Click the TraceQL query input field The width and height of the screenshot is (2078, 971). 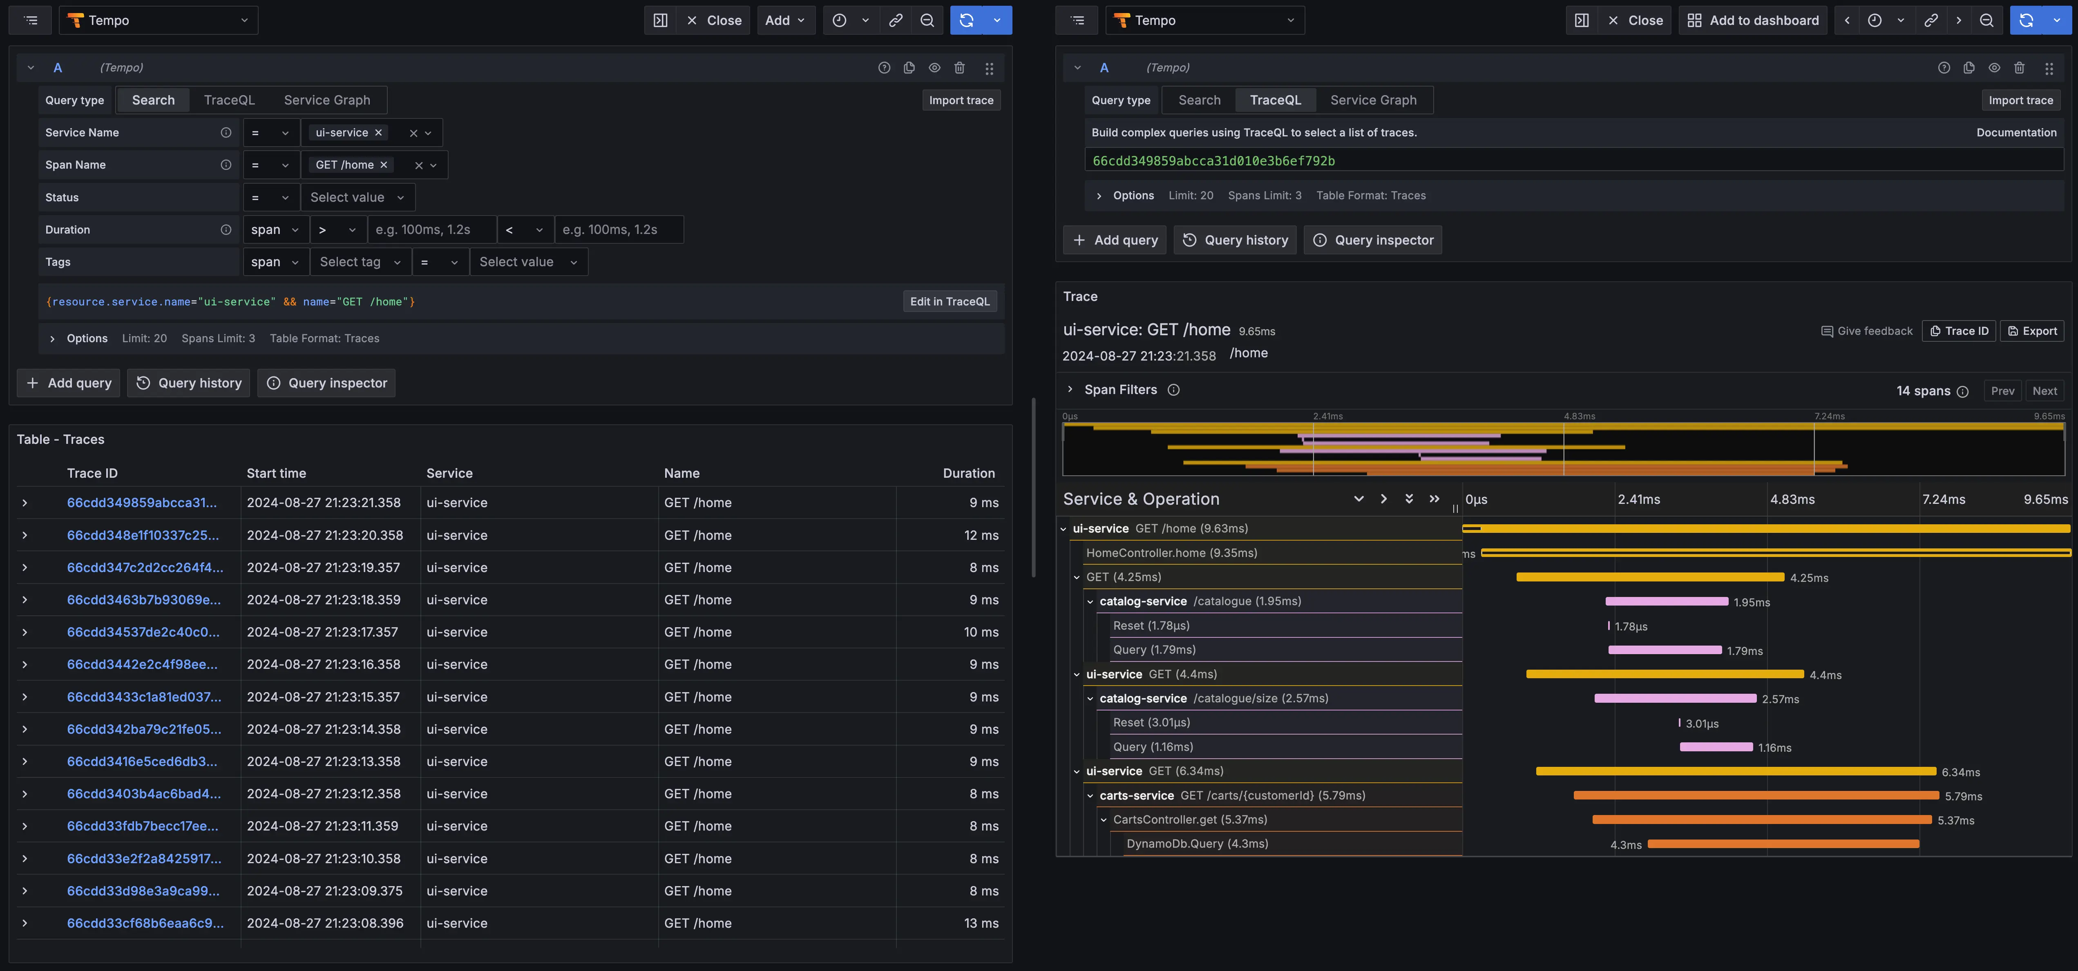1573,160
